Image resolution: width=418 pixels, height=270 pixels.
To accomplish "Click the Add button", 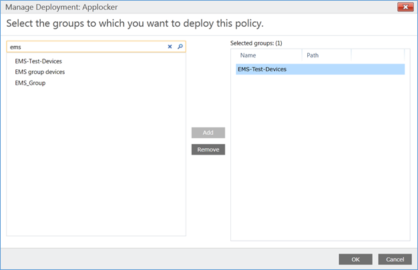I will [x=208, y=133].
